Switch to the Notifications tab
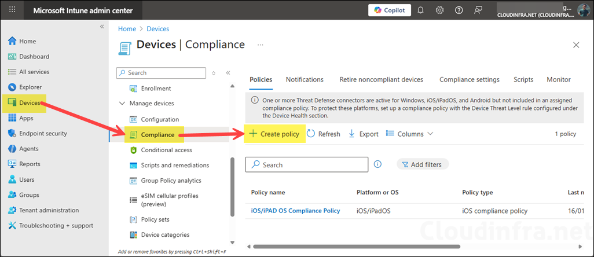This screenshot has height=257, width=594. (305, 79)
